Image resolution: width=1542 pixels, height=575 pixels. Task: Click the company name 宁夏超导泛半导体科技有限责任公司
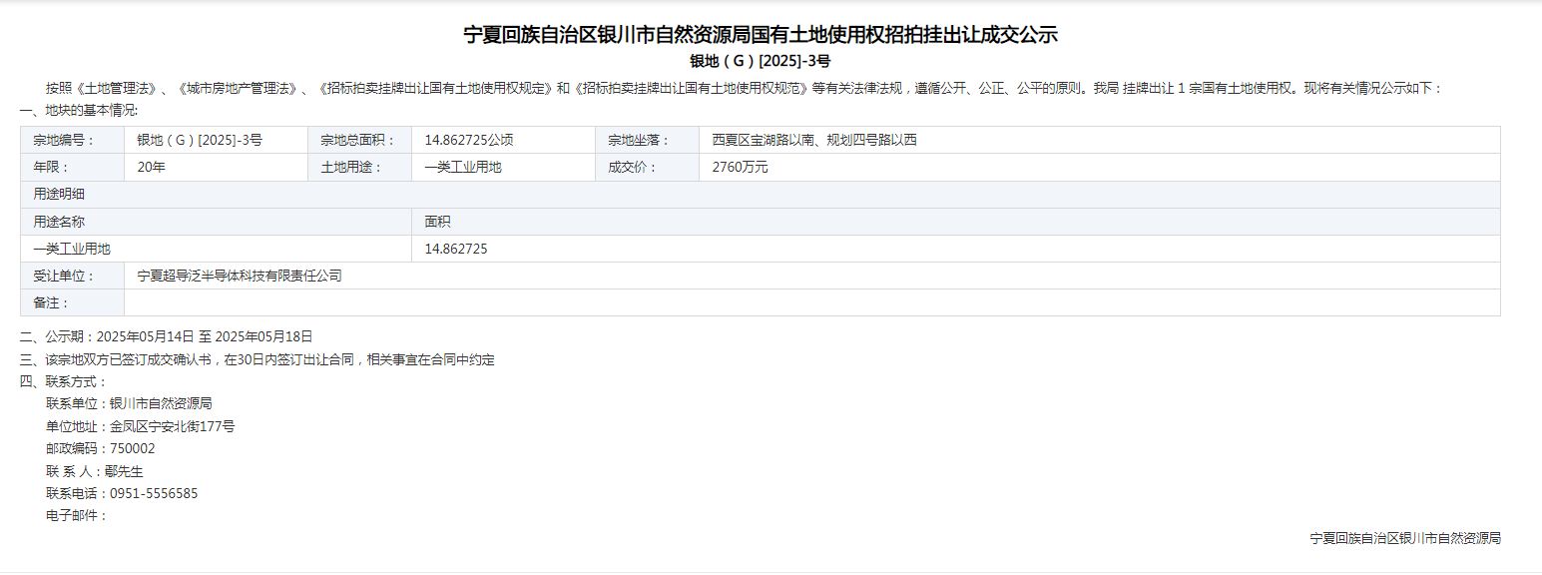tap(239, 276)
